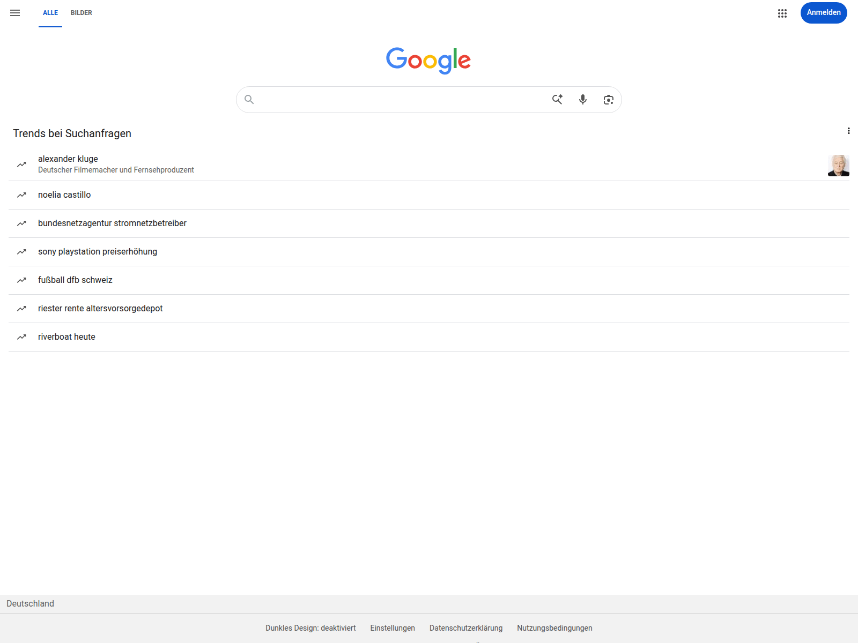Start AI mode search via sparkle magnifier icon

[x=558, y=99]
